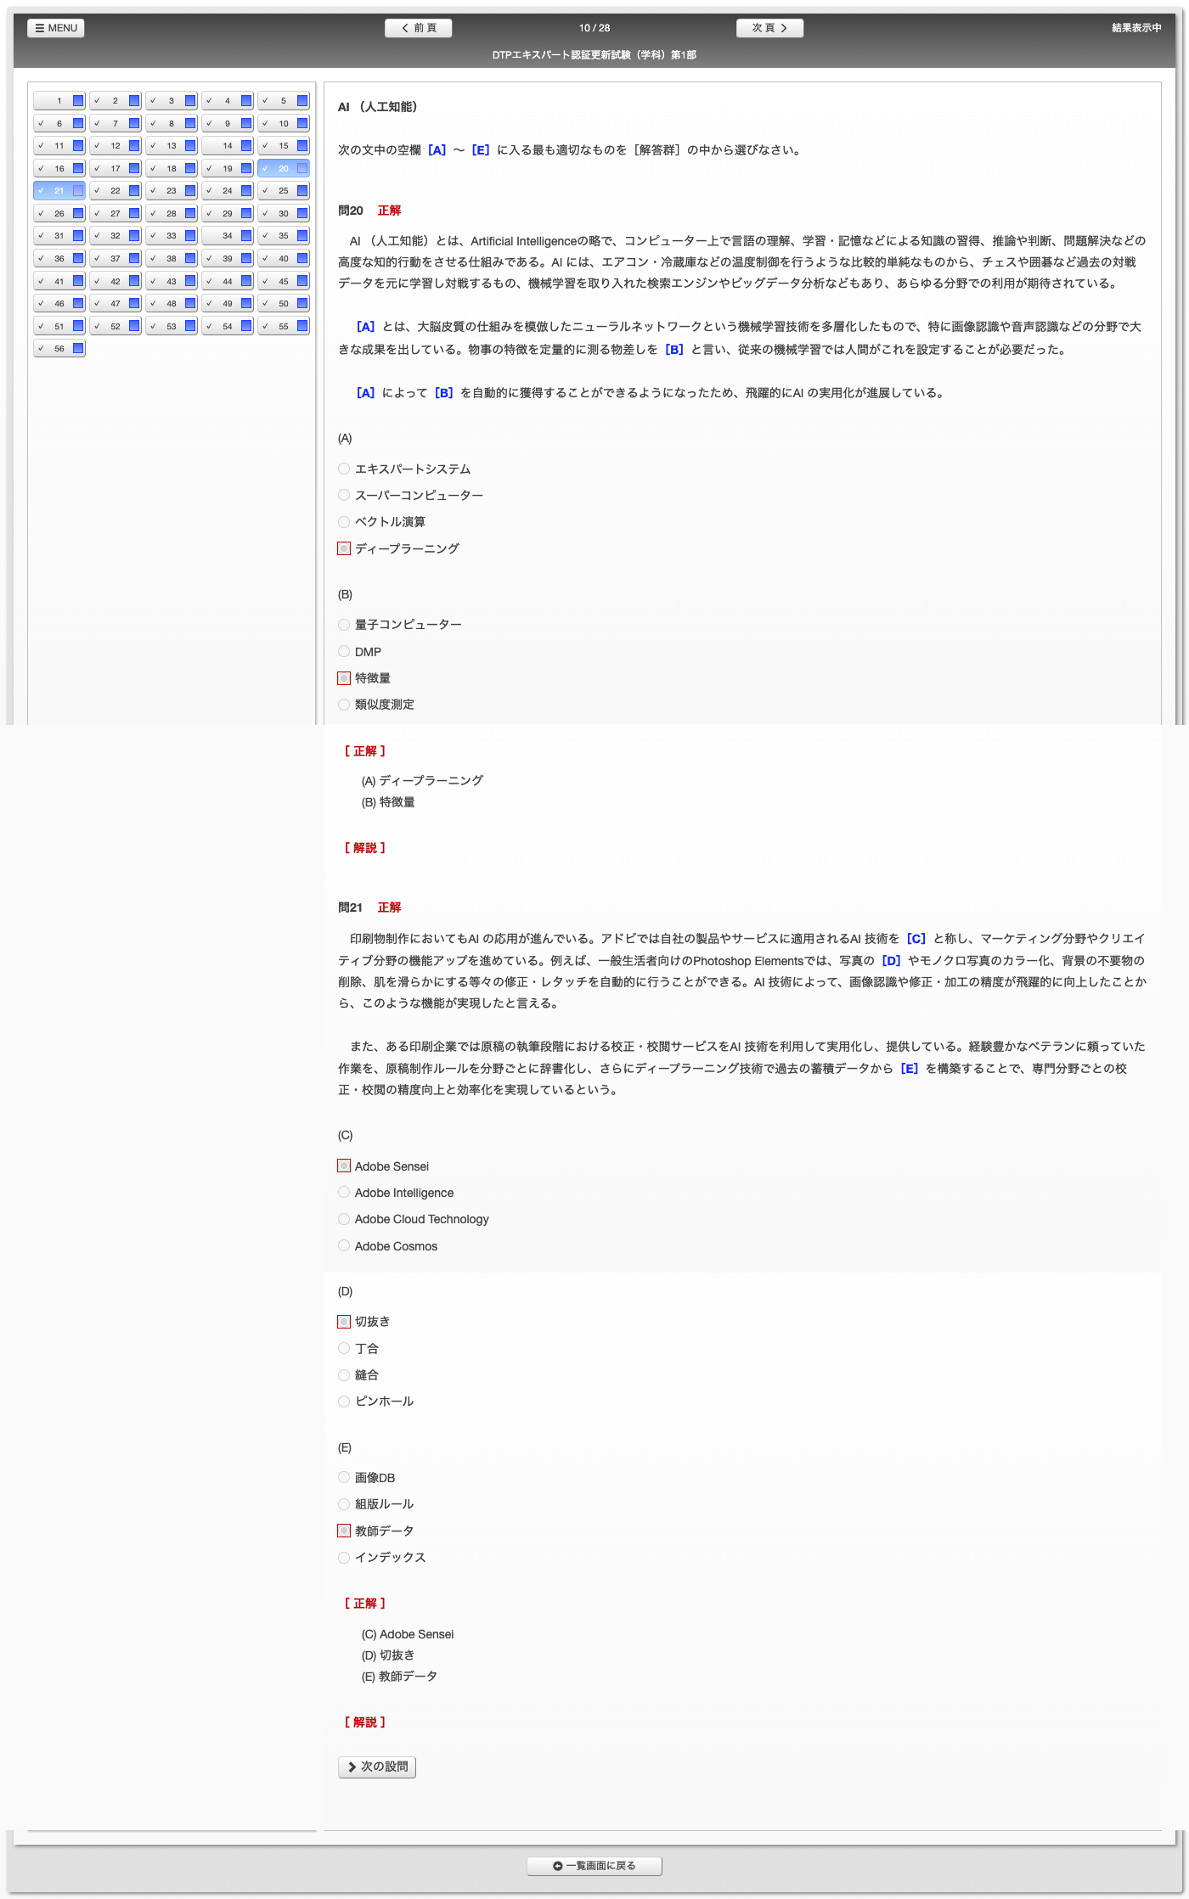Expand the 解説 section under question 20
1189x1899 pixels.
[365, 848]
